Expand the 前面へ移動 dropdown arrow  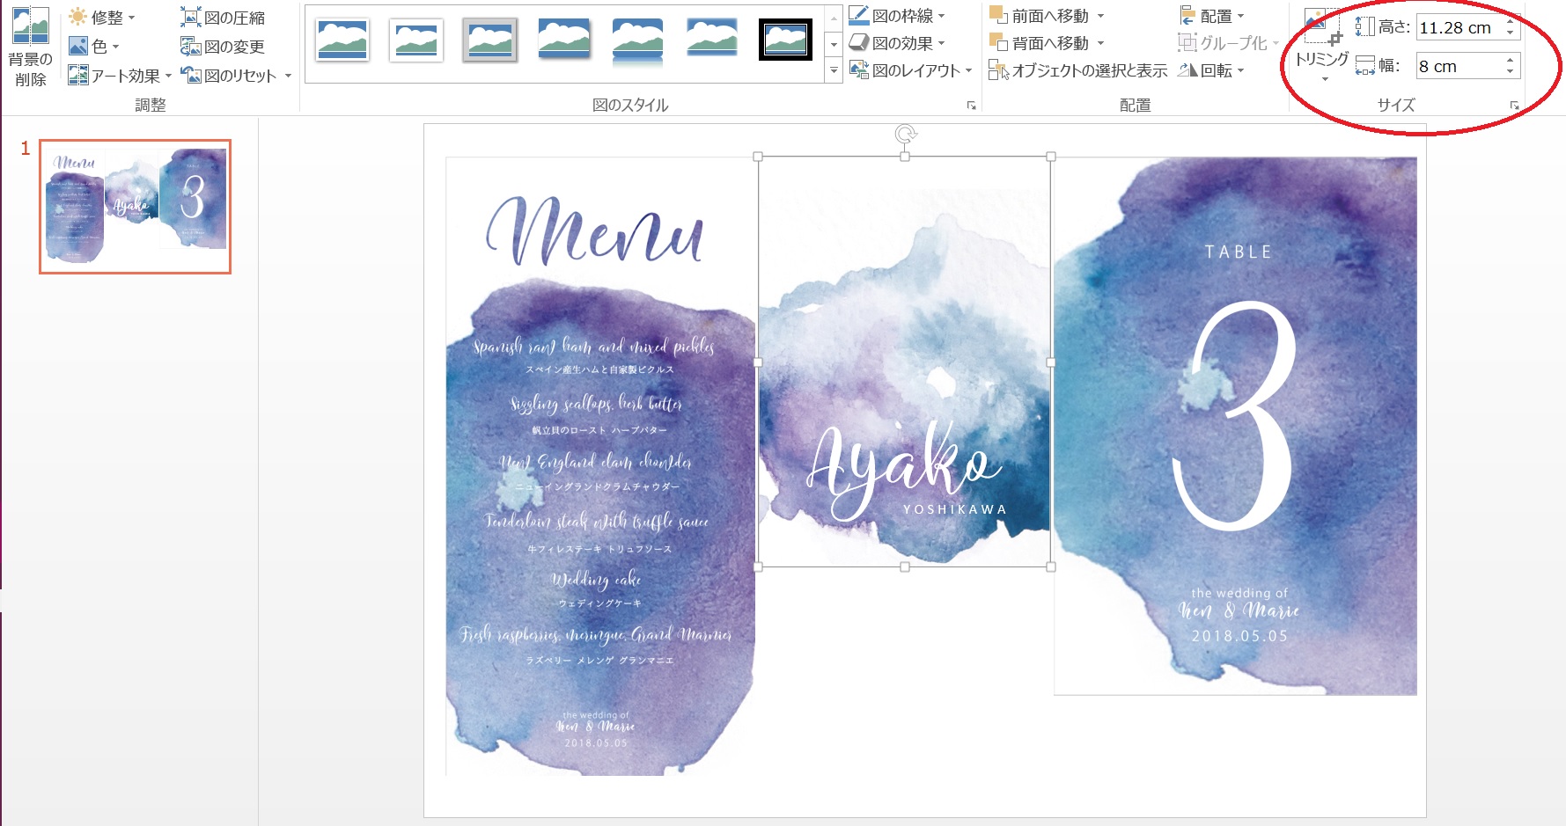1100,16
